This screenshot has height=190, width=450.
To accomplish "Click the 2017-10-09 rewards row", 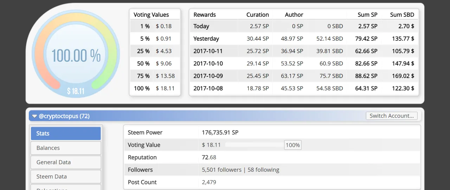I will [304, 76].
